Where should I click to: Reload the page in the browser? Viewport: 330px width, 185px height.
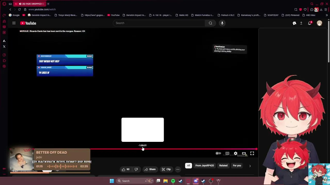tap(19, 10)
